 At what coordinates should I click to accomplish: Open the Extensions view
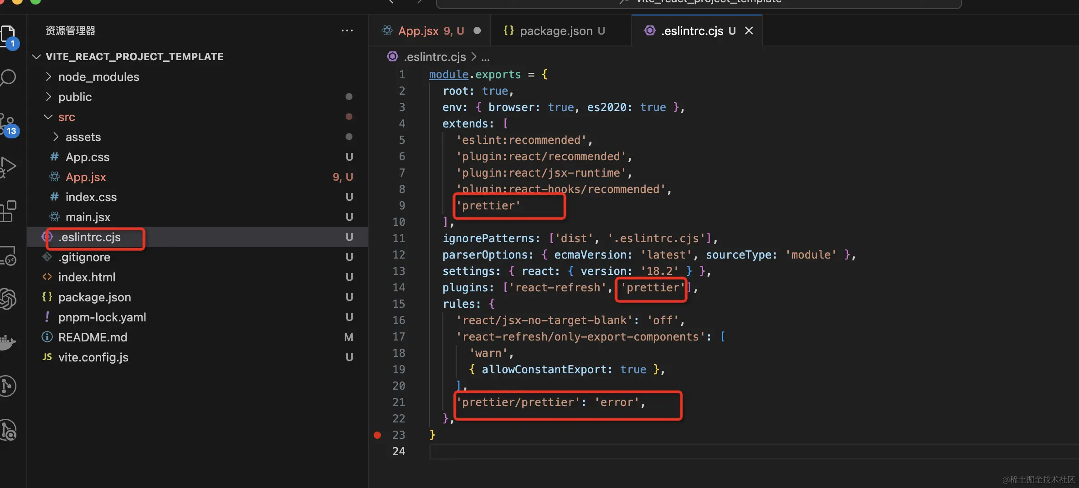(8, 211)
